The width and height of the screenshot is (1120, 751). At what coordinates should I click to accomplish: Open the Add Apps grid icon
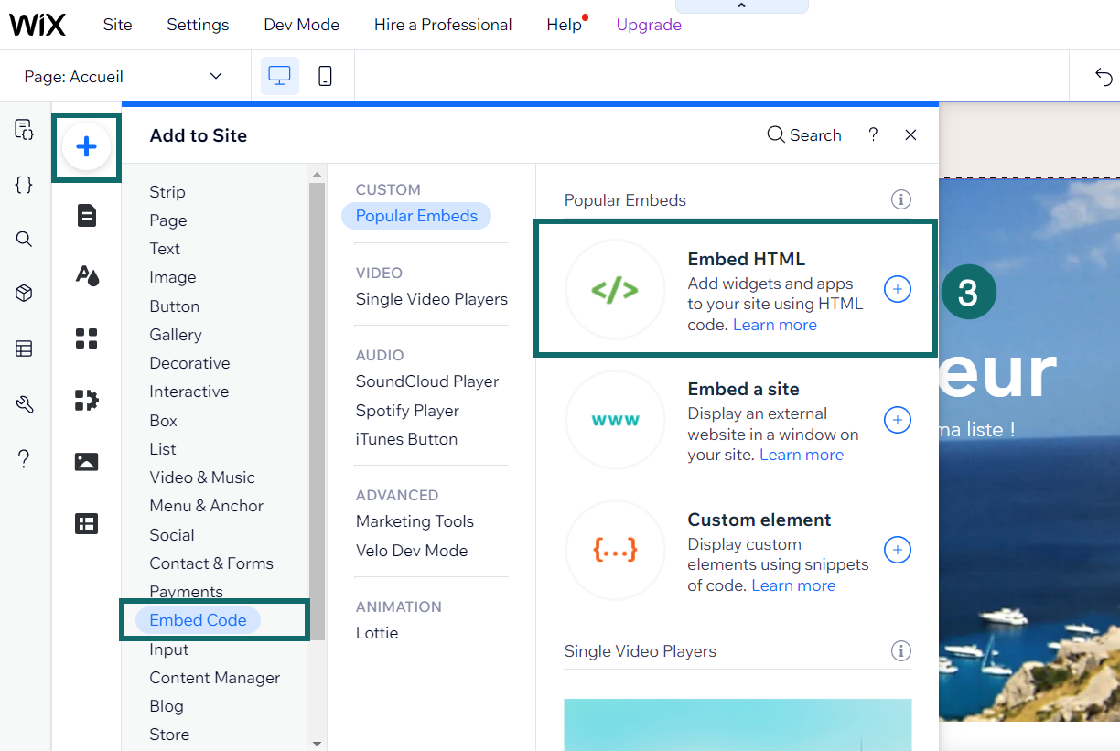click(86, 338)
